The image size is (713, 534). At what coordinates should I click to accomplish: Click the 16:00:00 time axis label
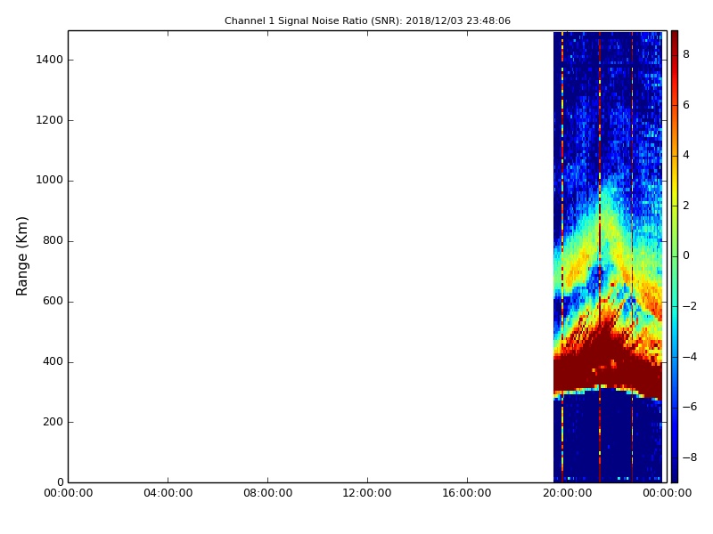(x=467, y=493)
